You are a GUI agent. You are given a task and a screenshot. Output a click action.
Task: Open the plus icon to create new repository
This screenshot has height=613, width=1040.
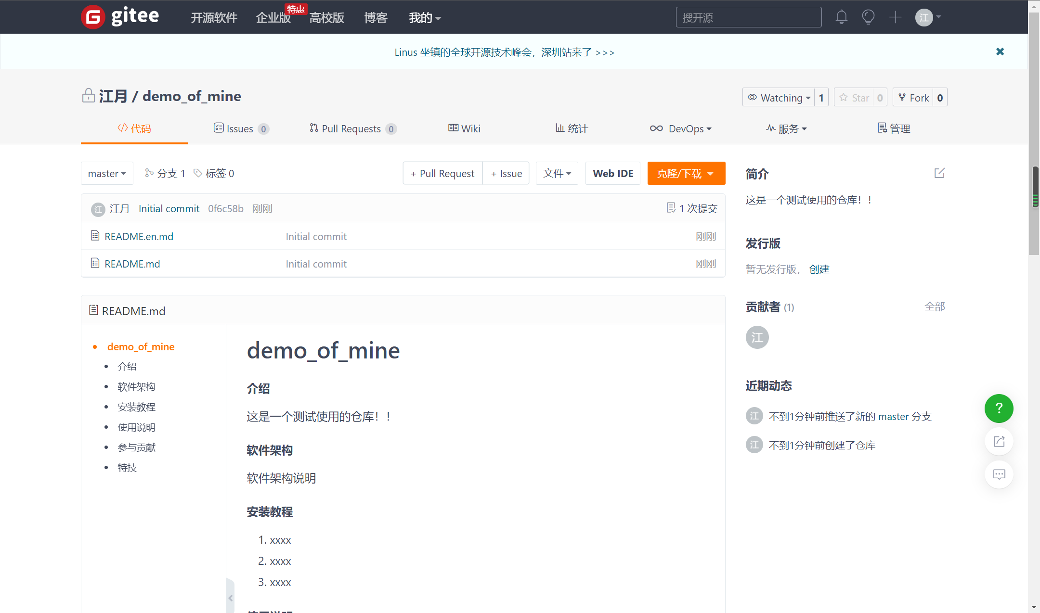tap(895, 16)
